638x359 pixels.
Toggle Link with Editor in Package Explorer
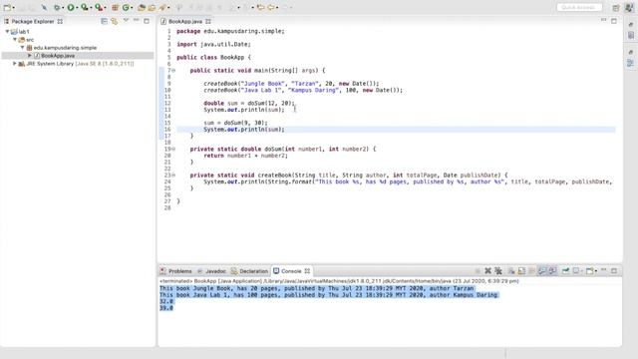pyautogui.click(x=115, y=21)
